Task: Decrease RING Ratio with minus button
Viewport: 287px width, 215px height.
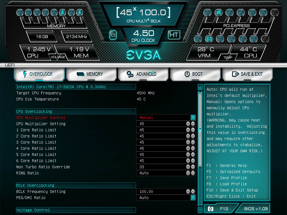Action: point(193,173)
